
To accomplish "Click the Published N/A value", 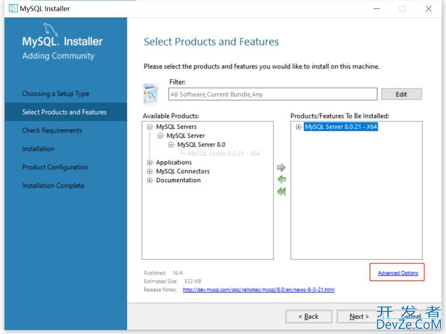I will pos(178,273).
